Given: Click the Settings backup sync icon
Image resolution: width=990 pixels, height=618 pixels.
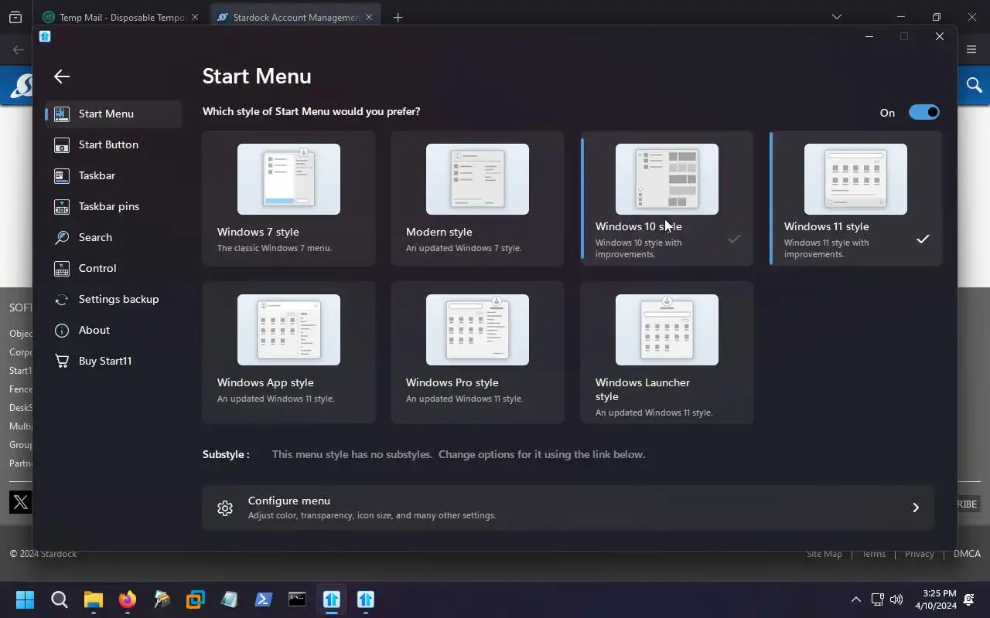Looking at the screenshot, I should (62, 299).
